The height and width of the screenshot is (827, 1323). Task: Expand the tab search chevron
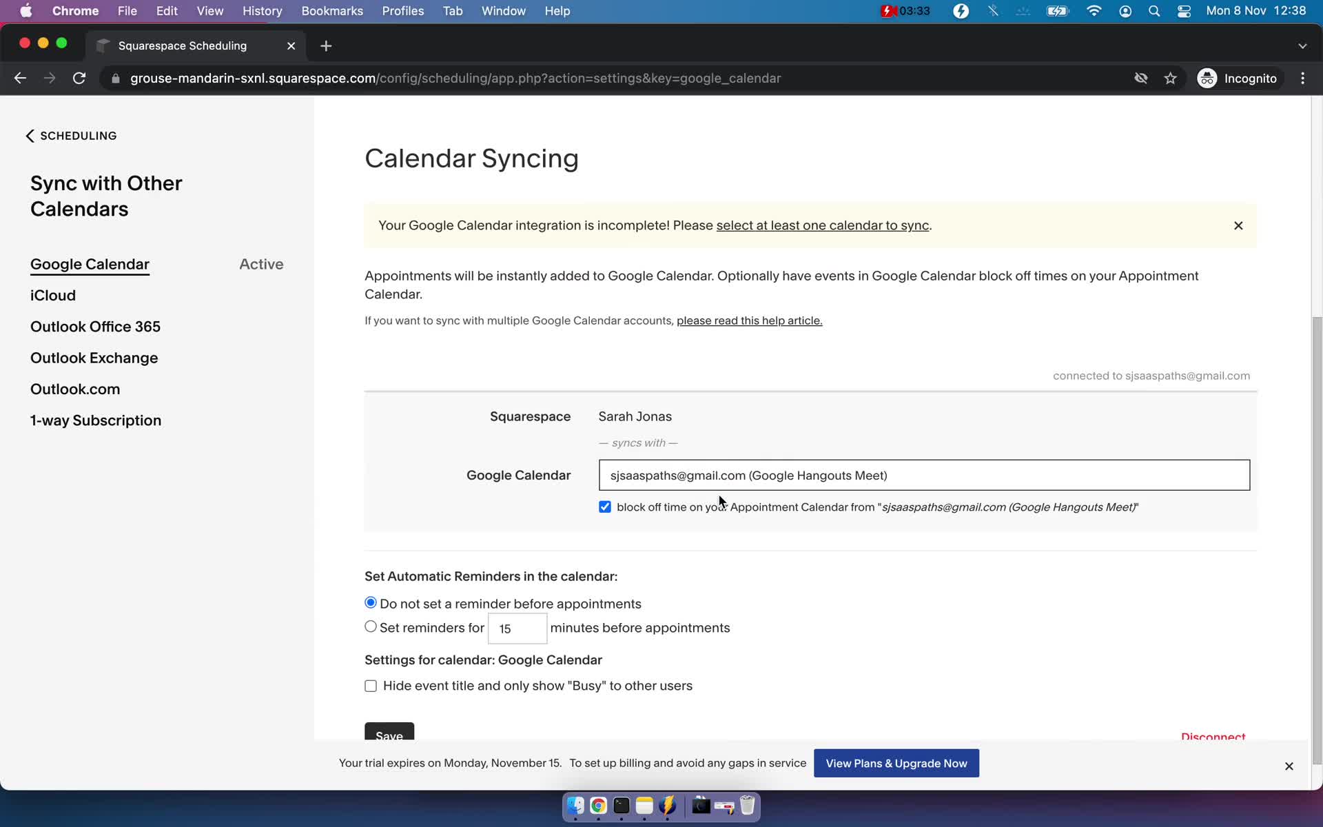click(x=1302, y=45)
